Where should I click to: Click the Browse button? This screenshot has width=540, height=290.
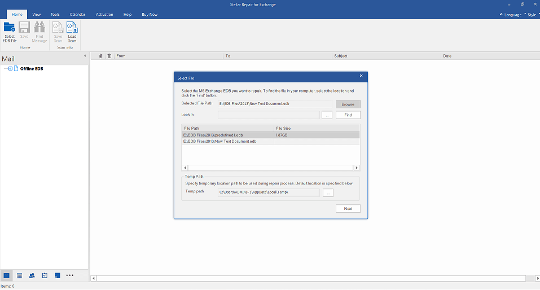pos(348,104)
